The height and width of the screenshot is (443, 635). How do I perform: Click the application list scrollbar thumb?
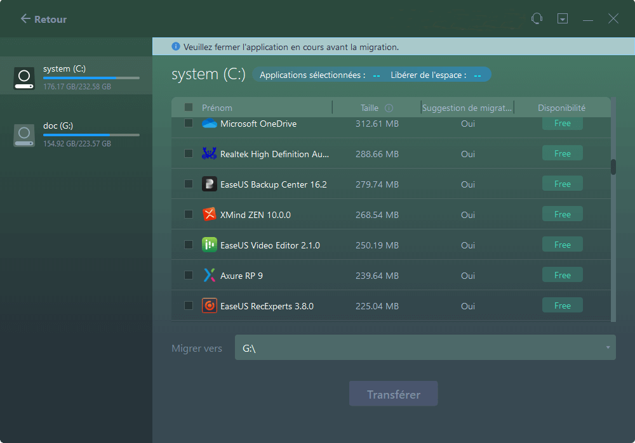[x=613, y=167]
